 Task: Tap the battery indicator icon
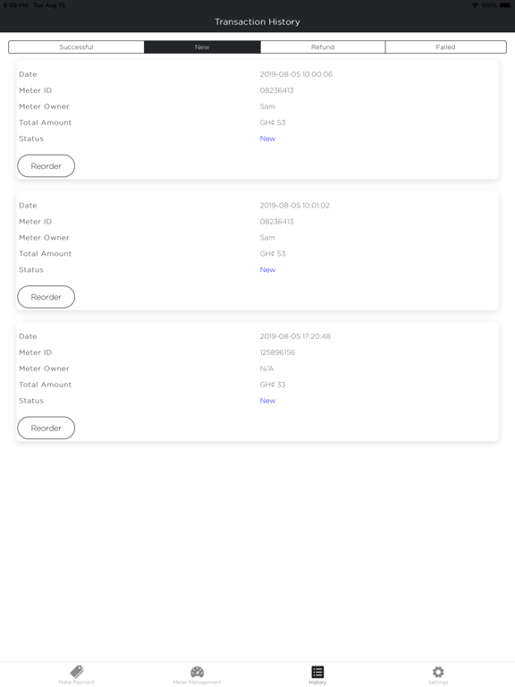click(x=504, y=5)
